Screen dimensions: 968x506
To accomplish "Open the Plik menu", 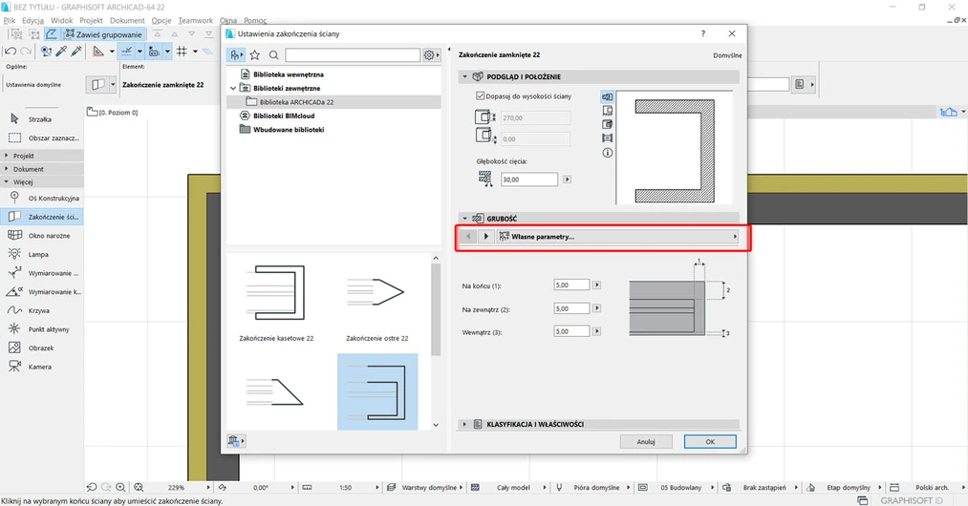I will pyautogui.click(x=10, y=20).
